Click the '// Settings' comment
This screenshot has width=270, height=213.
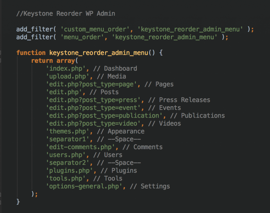[150, 186]
